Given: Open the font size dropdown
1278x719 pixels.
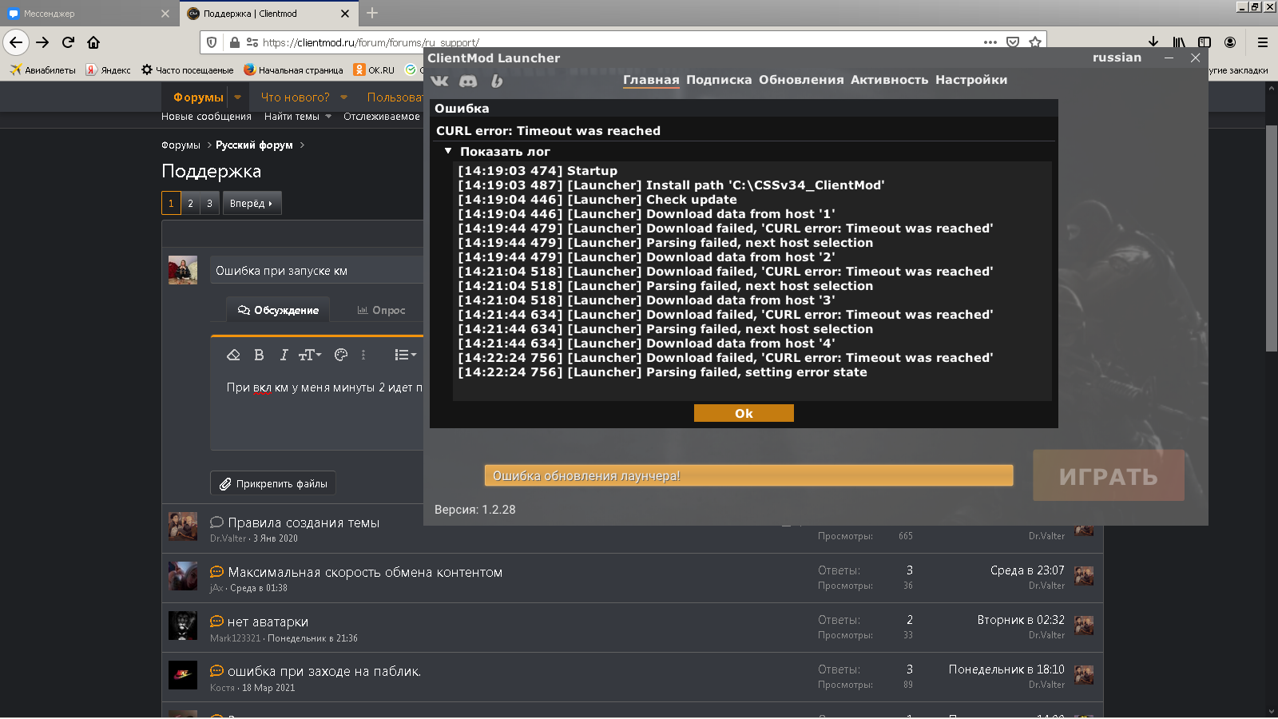Looking at the screenshot, I should (x=310, y=355).
